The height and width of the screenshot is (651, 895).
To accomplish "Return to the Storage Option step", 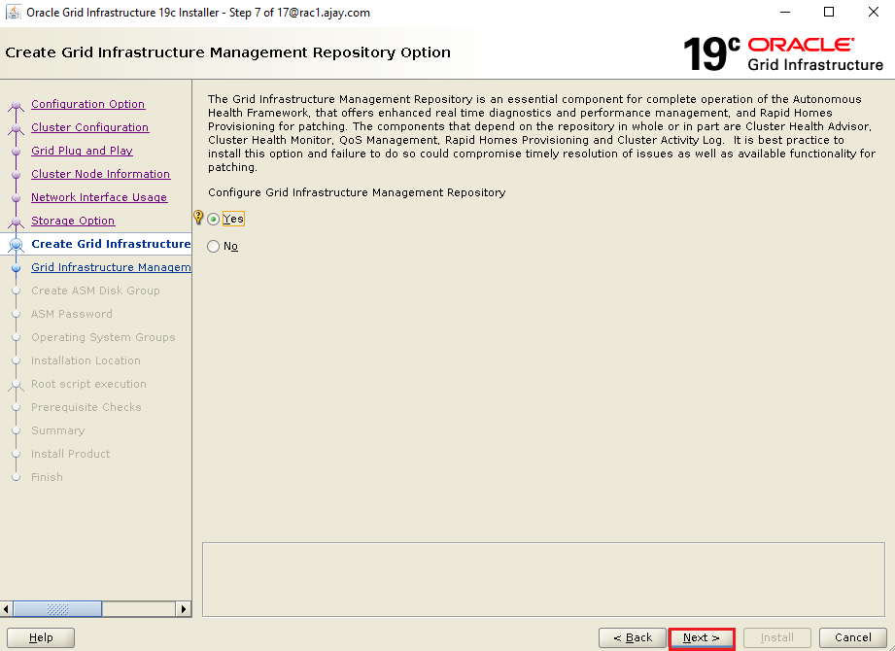I will [x=73, y=221].
